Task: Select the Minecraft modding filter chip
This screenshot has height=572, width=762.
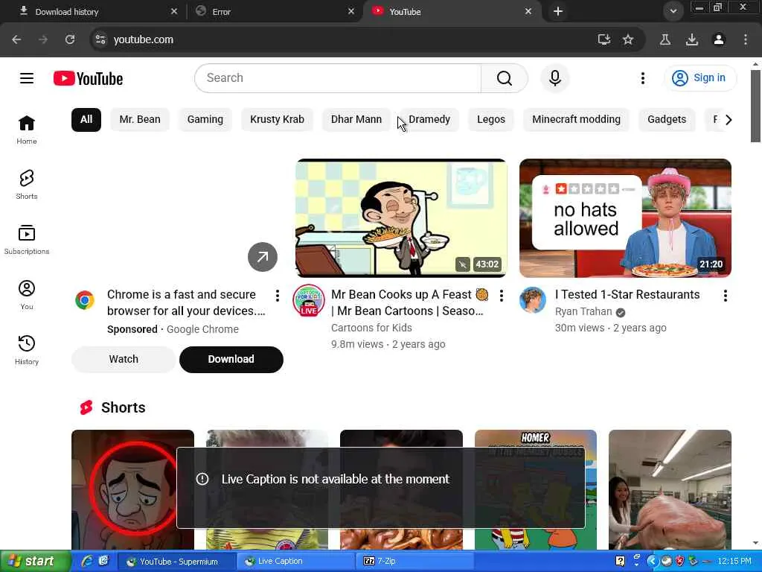Action: 577,120
